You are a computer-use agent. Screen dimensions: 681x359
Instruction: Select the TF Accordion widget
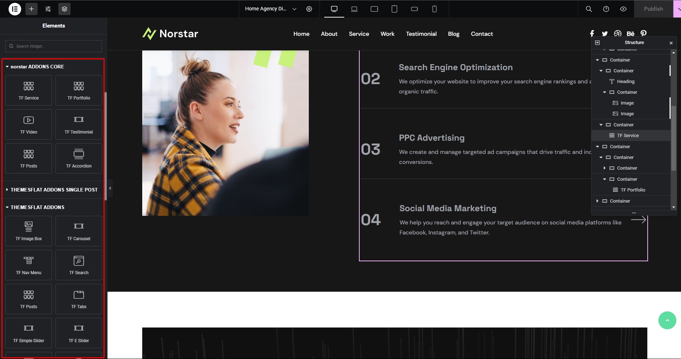point(79,158)
